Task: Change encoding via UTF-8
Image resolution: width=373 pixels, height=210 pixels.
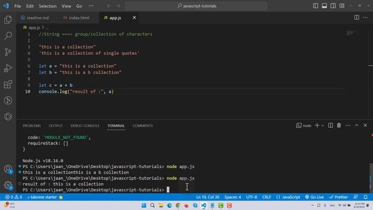Action: pos(251,197)
